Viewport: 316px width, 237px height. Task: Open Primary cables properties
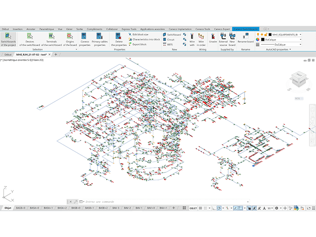[x=99, y=39]
